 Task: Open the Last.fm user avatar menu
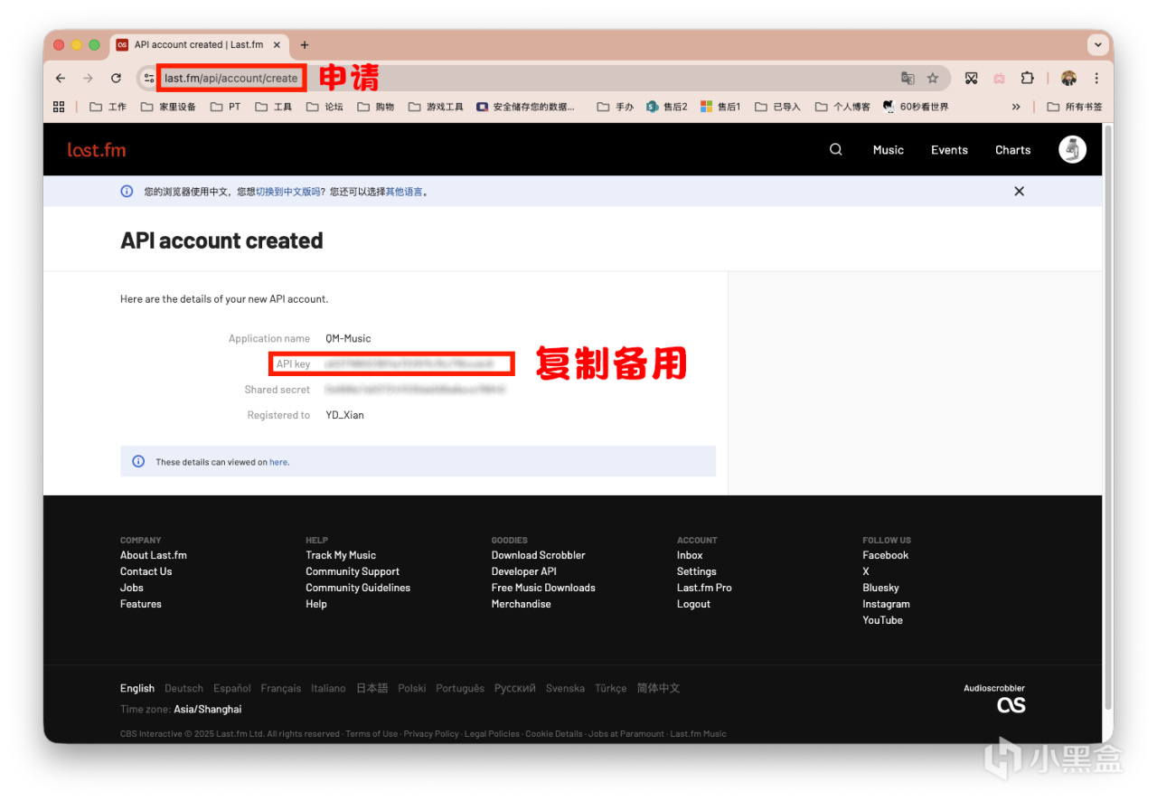click(1073, 150)
